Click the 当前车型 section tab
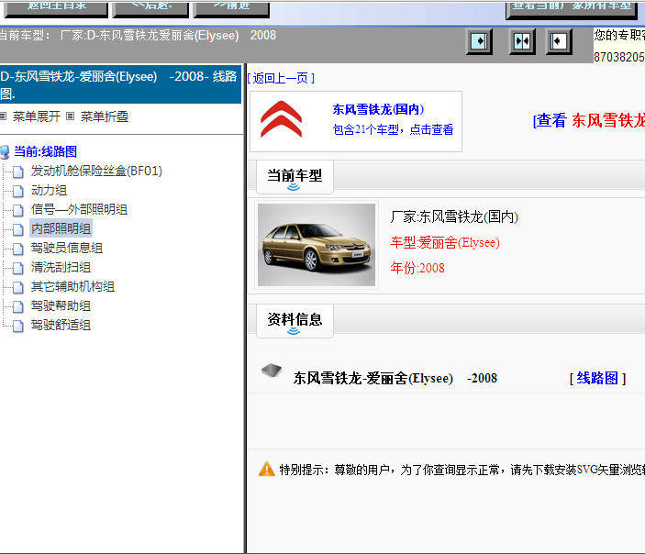 click(295, 177)
